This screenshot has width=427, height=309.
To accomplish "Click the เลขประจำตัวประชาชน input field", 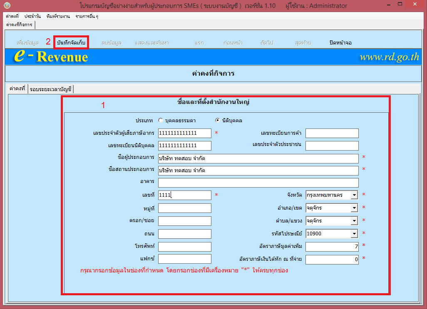I will [x=332, y=146].
